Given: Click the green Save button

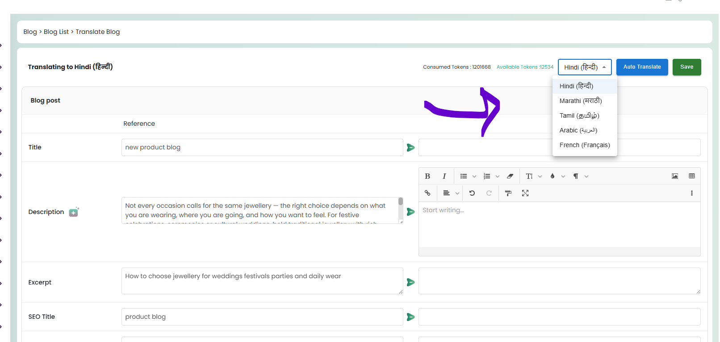Looking at the screenshot, I should (x=687, y=67).
